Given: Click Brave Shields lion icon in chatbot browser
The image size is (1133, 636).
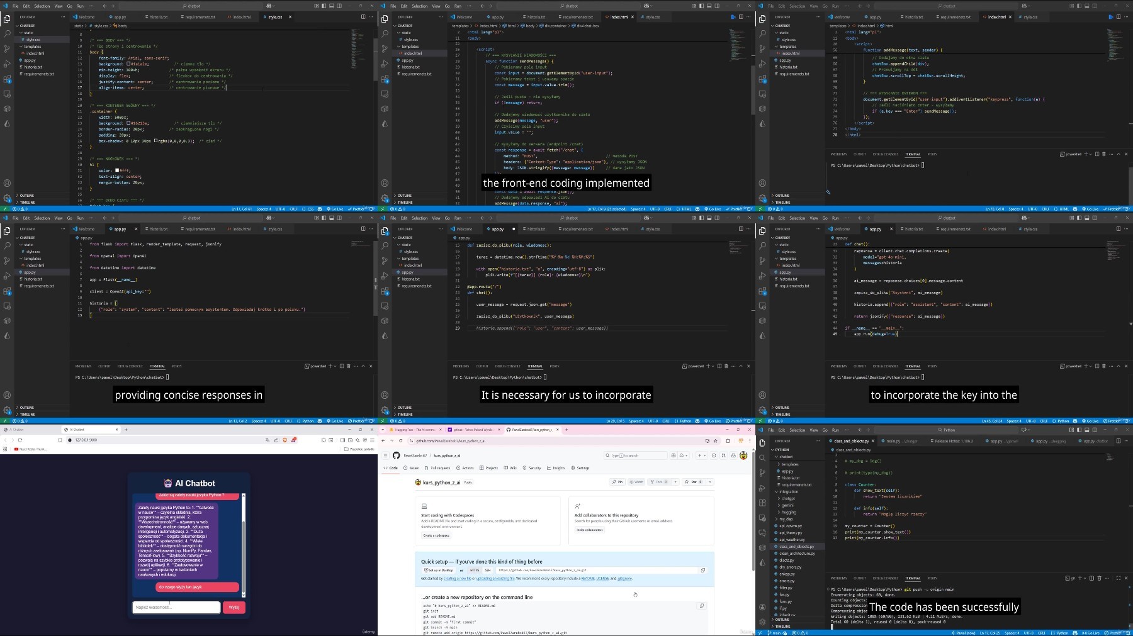Looking at the screenshot, I should [x=285, y=440].
